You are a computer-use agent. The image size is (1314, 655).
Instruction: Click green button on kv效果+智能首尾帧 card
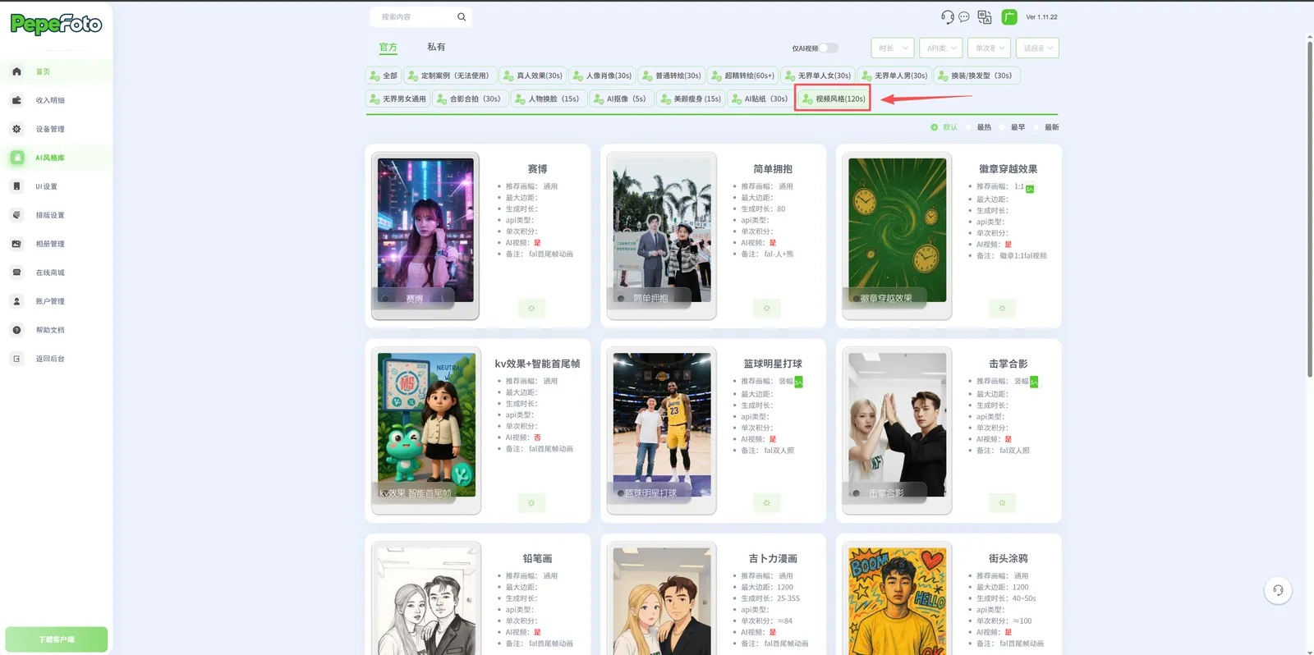tap(531, 502)
